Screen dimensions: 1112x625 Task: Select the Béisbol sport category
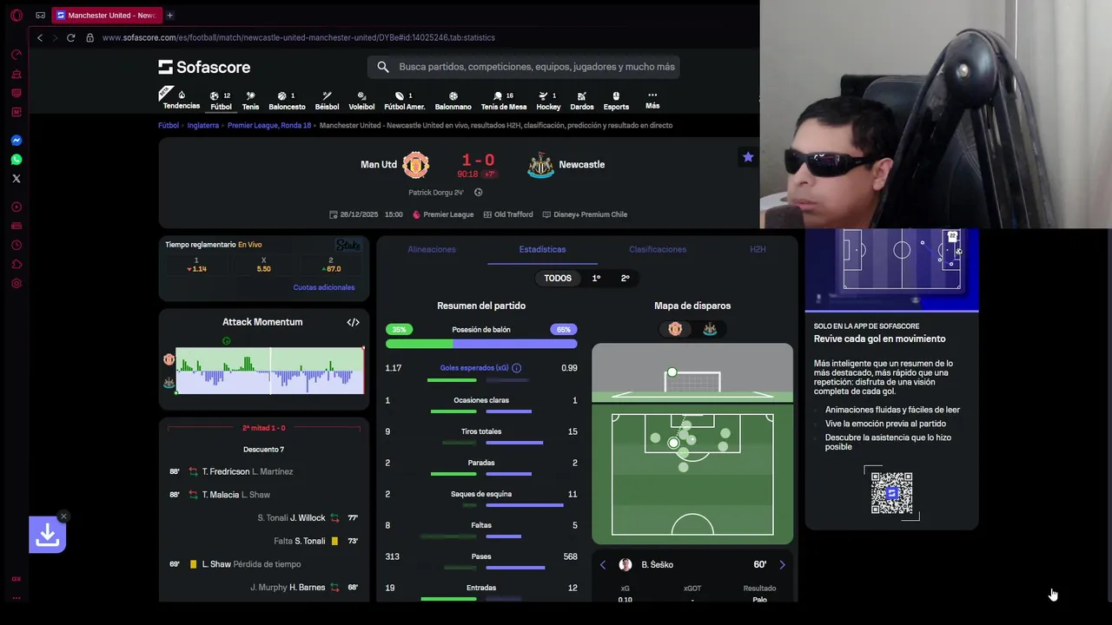click(x=327, y=101)
